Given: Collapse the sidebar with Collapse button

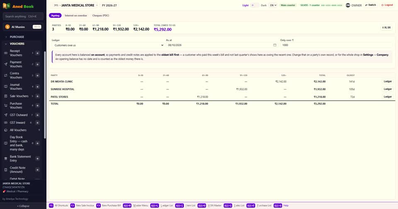Looking at the screenshot, I should click(23, 206).
